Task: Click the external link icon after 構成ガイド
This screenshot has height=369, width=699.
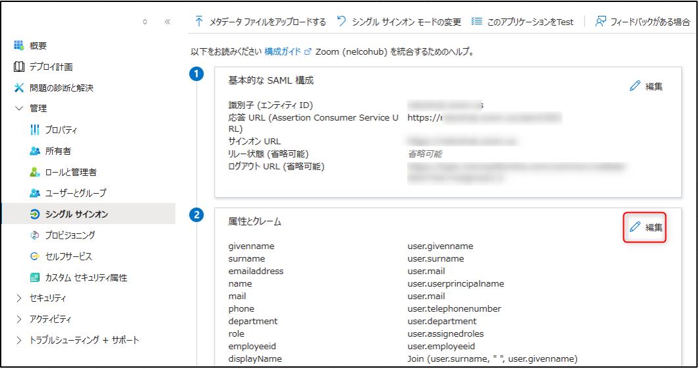Action: click(x=308, y=52)
